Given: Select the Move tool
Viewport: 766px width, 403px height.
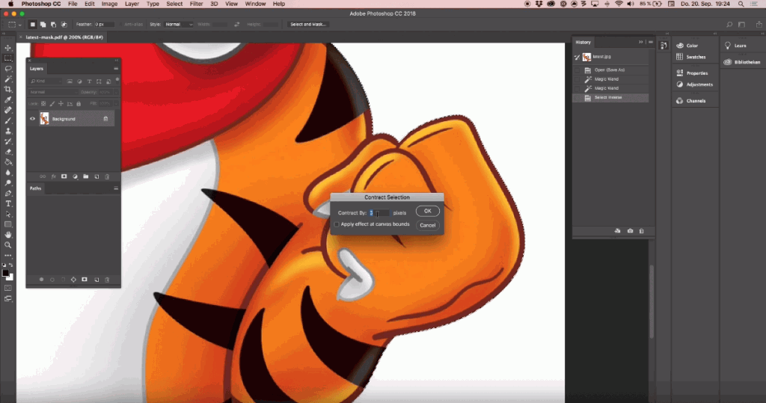Looking at the screenshot, I should pos(7,48).
